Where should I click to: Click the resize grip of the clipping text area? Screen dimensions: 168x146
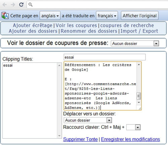(139, 108)
